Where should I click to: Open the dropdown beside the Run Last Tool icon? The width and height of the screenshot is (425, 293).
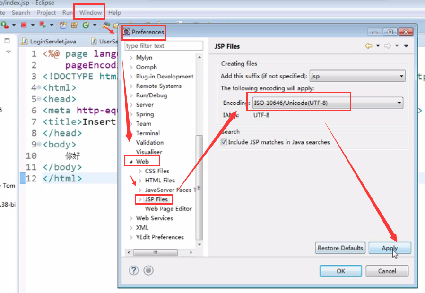tap(14, 25)
